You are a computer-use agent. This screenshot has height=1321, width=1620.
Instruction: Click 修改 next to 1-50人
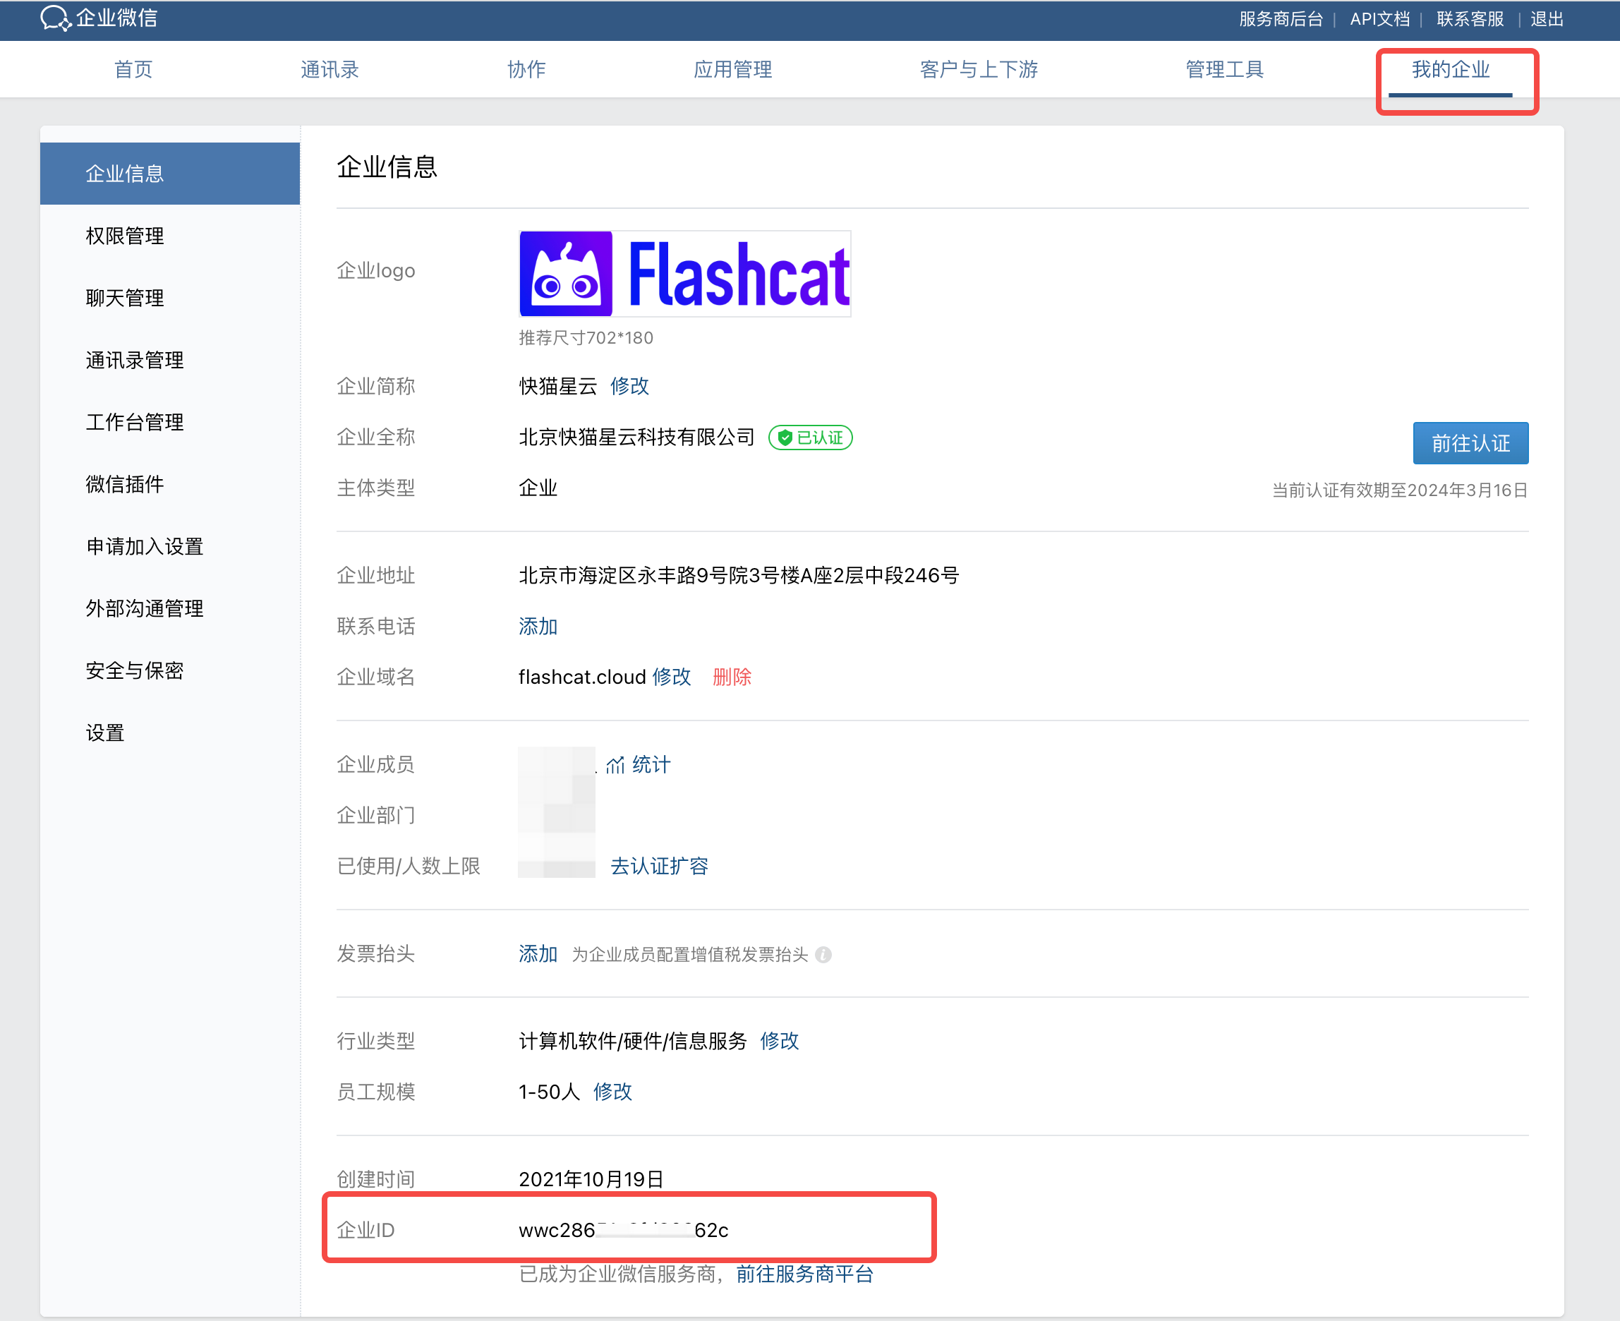pos(612,1091)
